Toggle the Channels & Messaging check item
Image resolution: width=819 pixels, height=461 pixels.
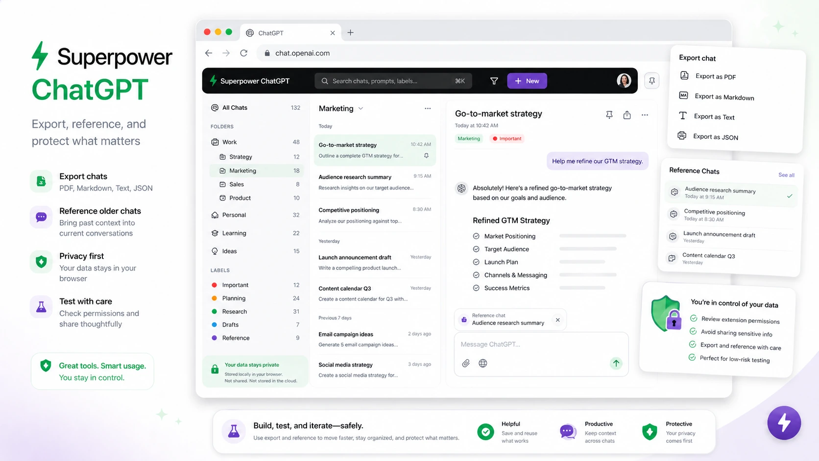click(476, 275)
